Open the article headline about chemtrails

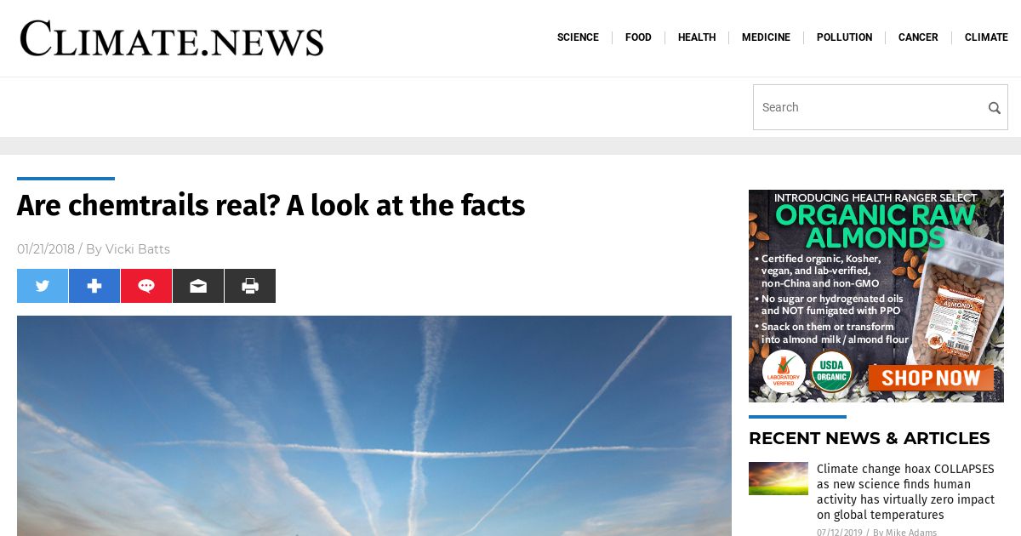pos(271,205)
